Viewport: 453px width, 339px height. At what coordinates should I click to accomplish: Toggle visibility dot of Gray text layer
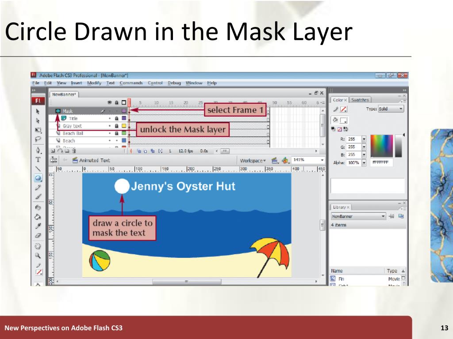110,126
